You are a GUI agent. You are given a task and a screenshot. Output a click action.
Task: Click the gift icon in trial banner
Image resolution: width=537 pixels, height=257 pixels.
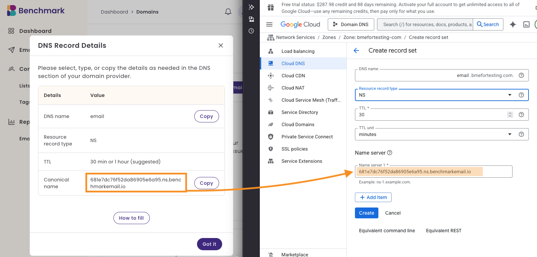pyautogui.click(x=271, y=7)
